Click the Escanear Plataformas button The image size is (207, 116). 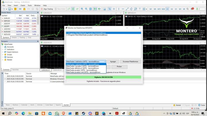pyautogui.click(x=130, y=62)
